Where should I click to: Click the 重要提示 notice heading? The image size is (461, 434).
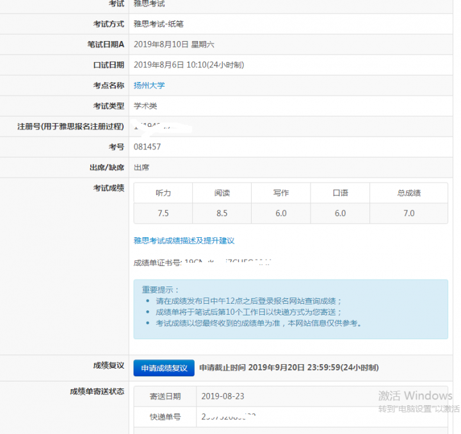tap(161, 290)
